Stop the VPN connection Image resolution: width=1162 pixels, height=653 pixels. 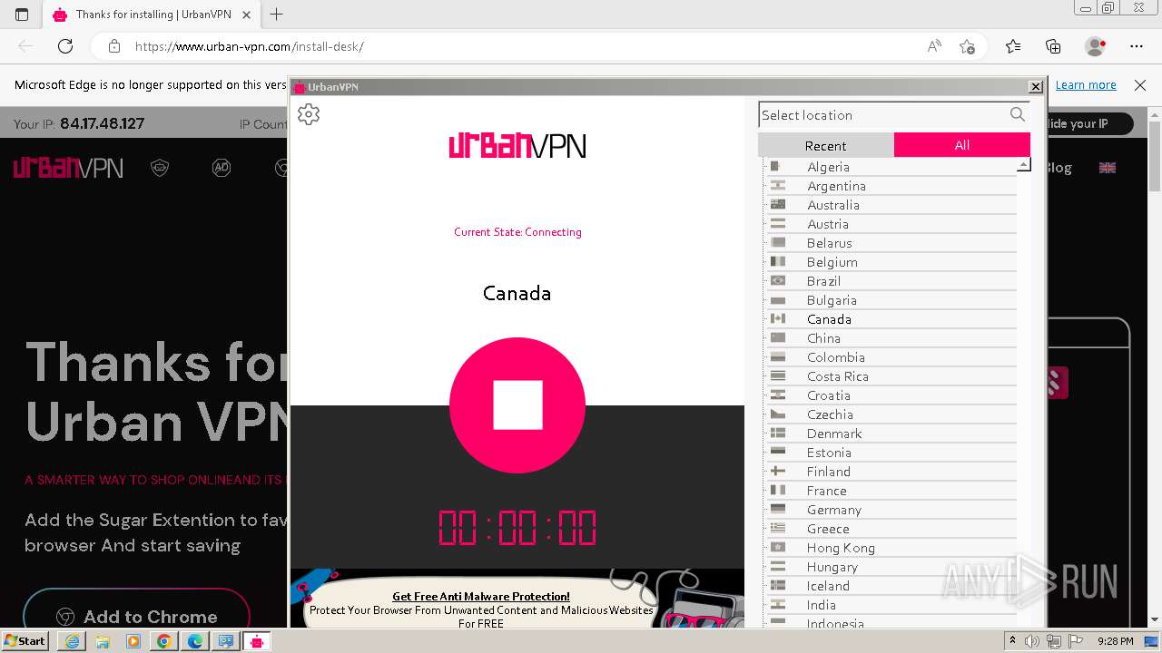(517, 404)
